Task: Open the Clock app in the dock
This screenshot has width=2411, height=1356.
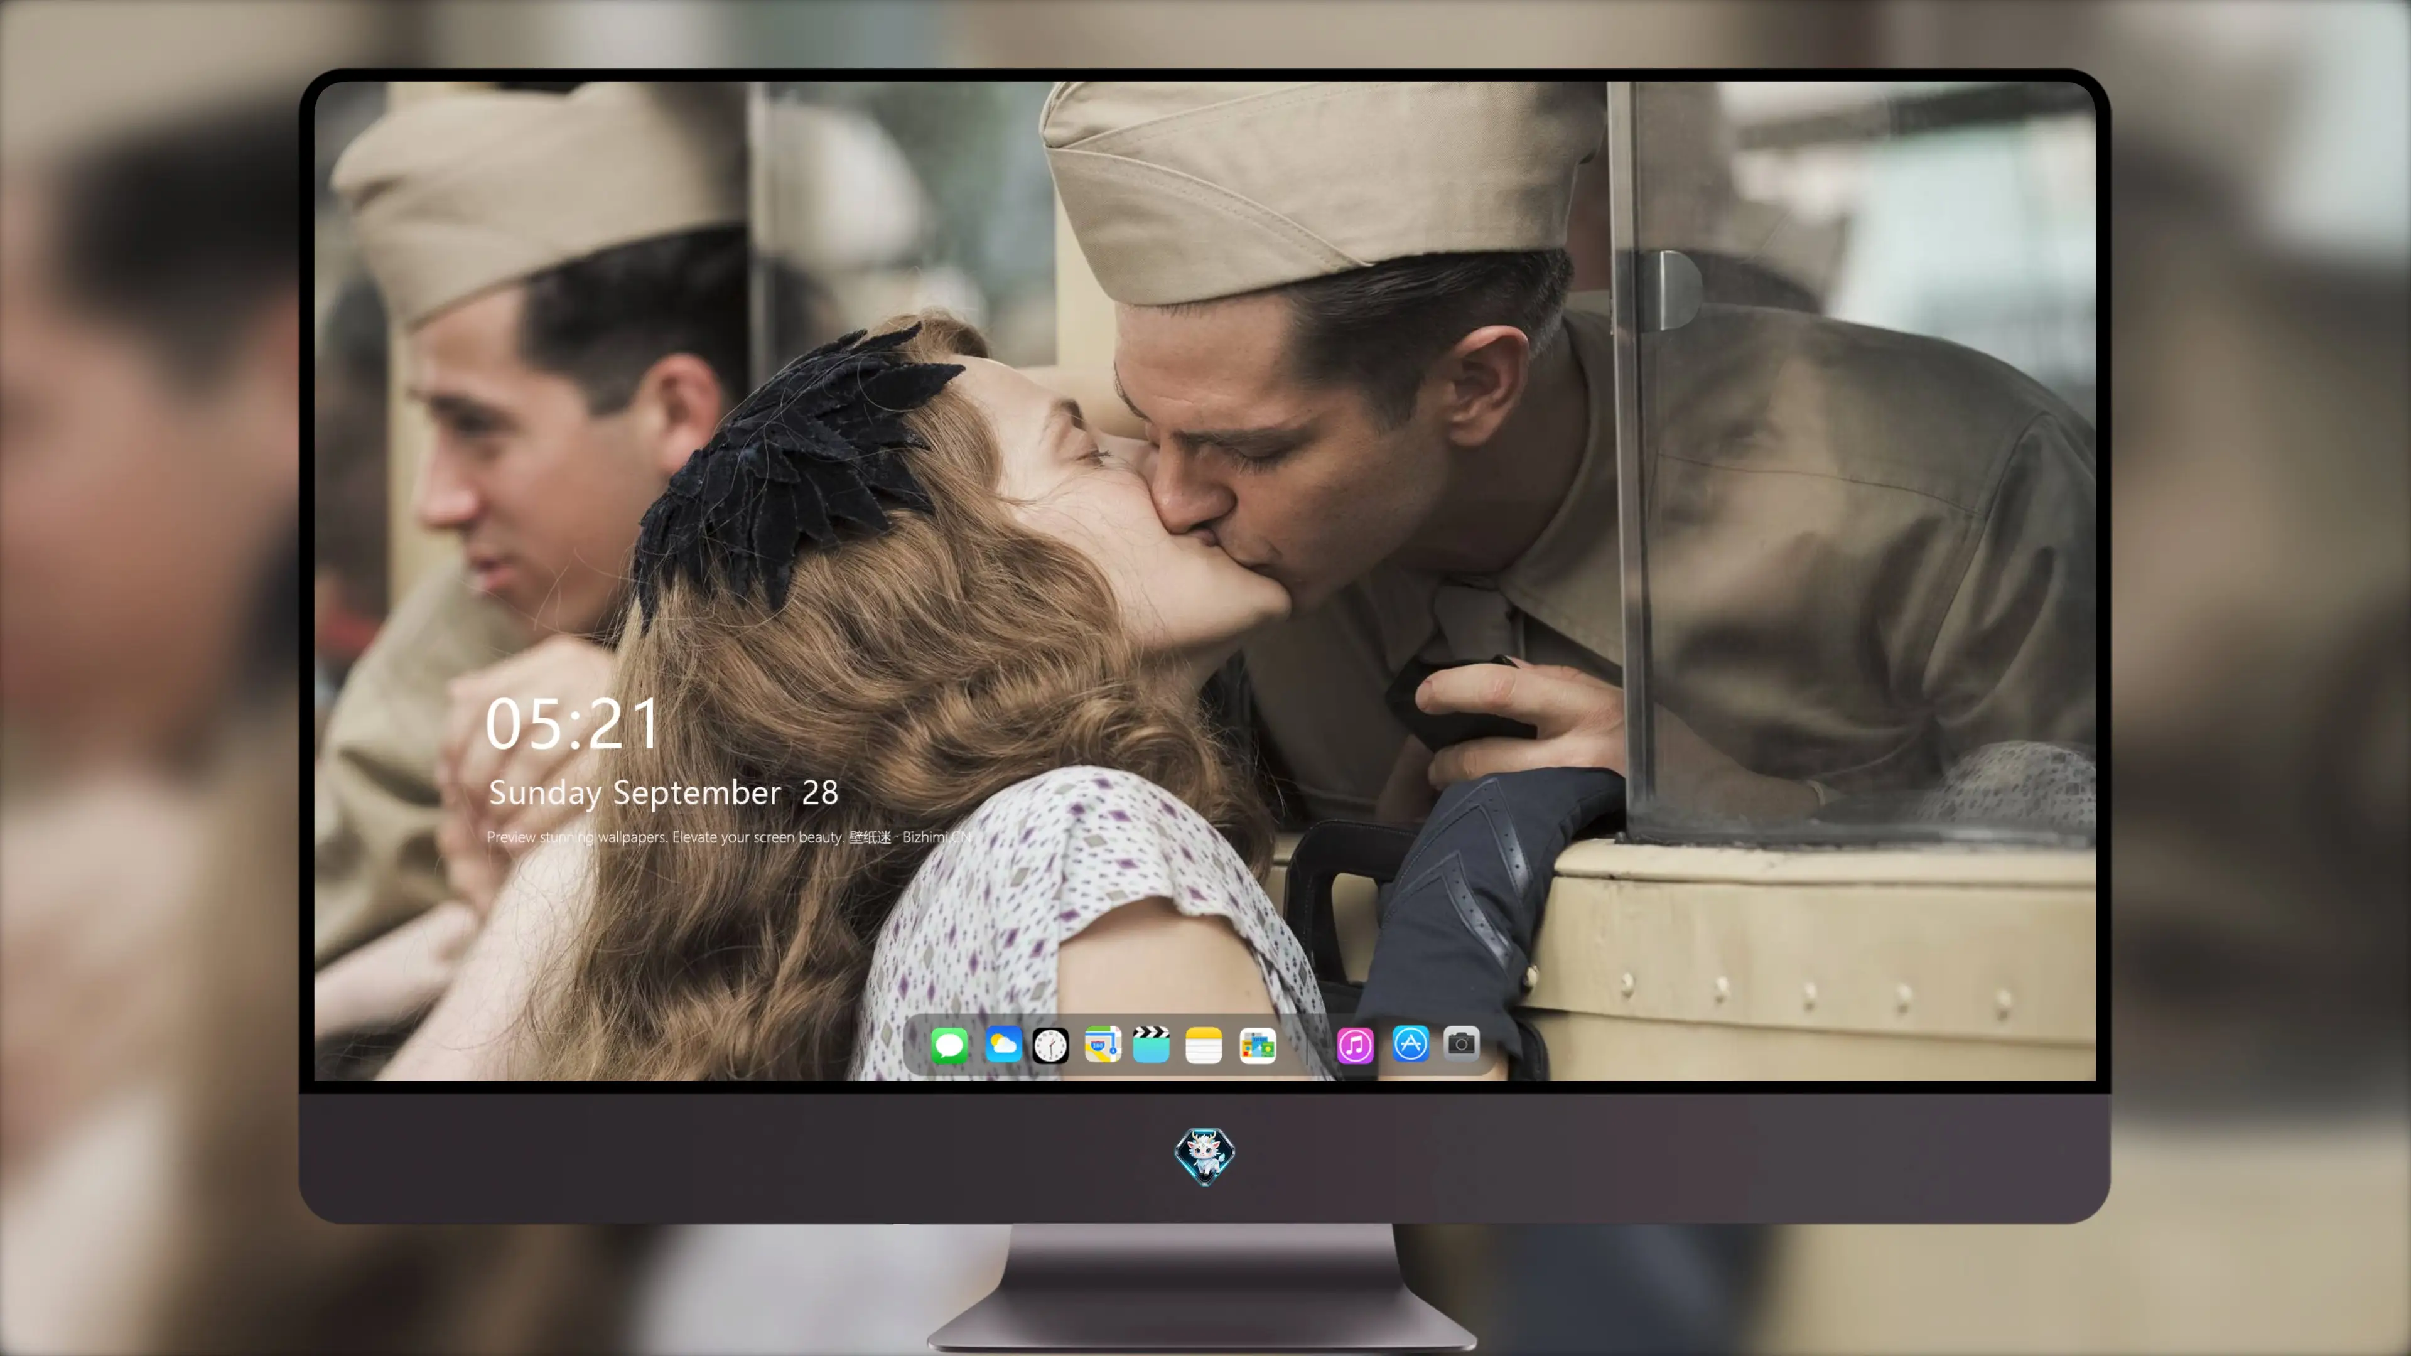Action: (1050, 1045)
